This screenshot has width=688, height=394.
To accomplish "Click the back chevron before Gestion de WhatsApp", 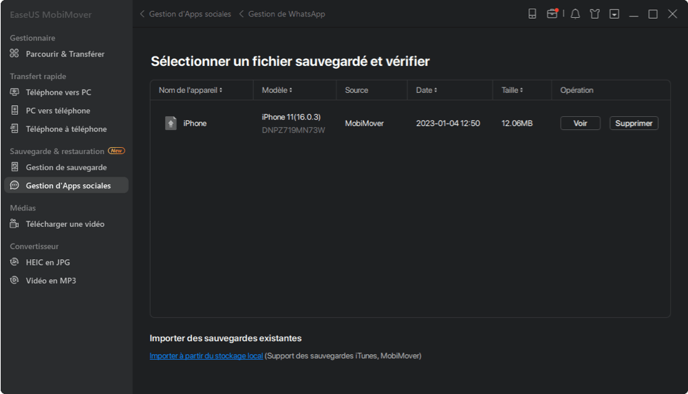I will click(x=241, y=14).
